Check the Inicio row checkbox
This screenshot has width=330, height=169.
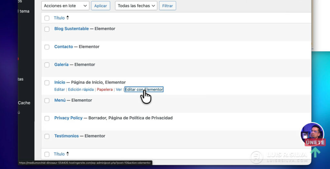[x=47, y=83]
